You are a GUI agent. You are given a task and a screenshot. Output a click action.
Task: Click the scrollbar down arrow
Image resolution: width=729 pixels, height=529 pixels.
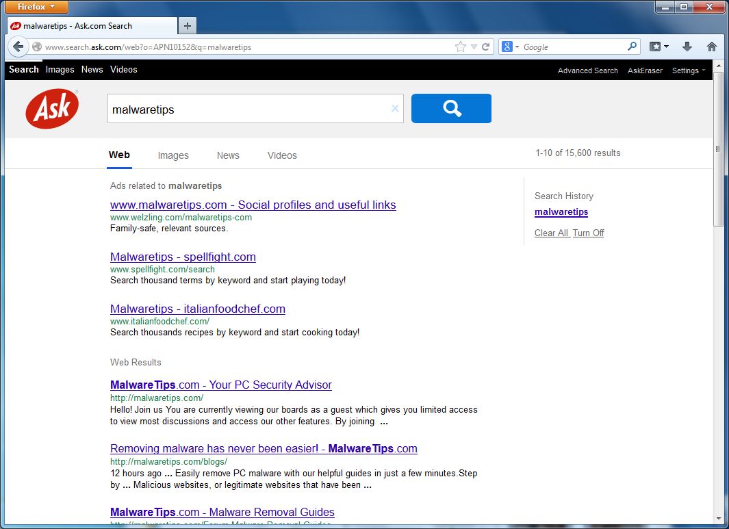coord(718,518)
